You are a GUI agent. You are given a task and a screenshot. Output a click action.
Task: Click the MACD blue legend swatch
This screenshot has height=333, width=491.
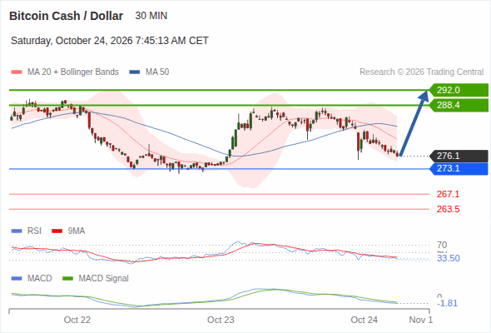[17, 279]
